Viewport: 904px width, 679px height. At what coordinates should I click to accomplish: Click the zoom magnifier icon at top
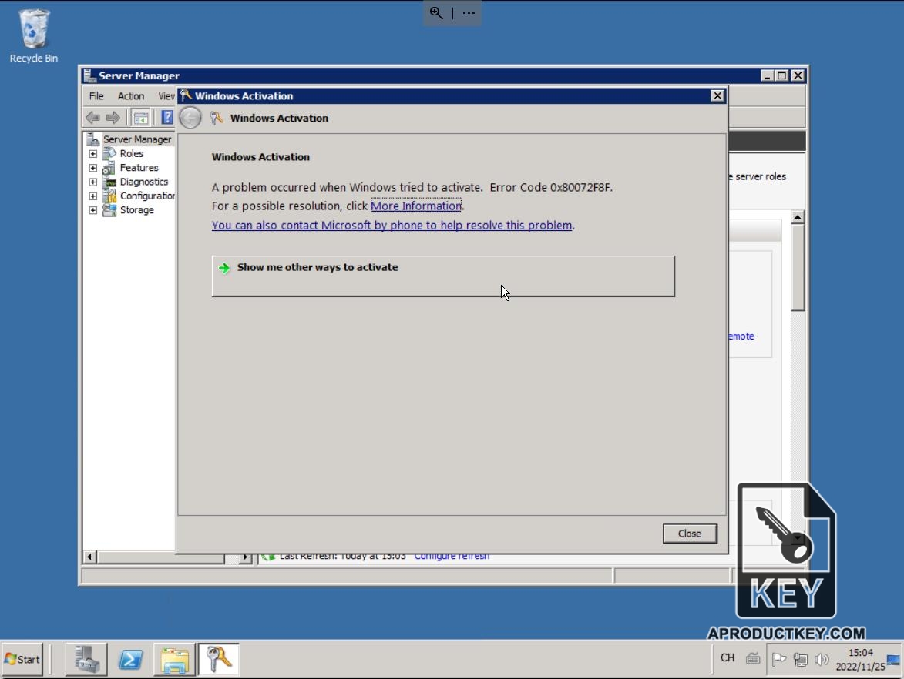[x=436, y=13]
